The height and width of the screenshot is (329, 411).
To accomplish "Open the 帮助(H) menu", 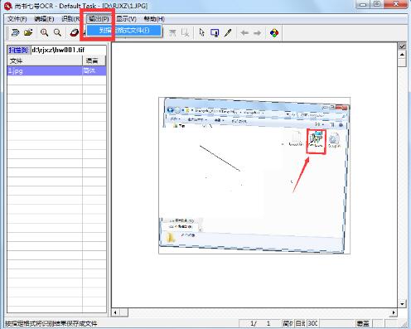I will point(154,19).
